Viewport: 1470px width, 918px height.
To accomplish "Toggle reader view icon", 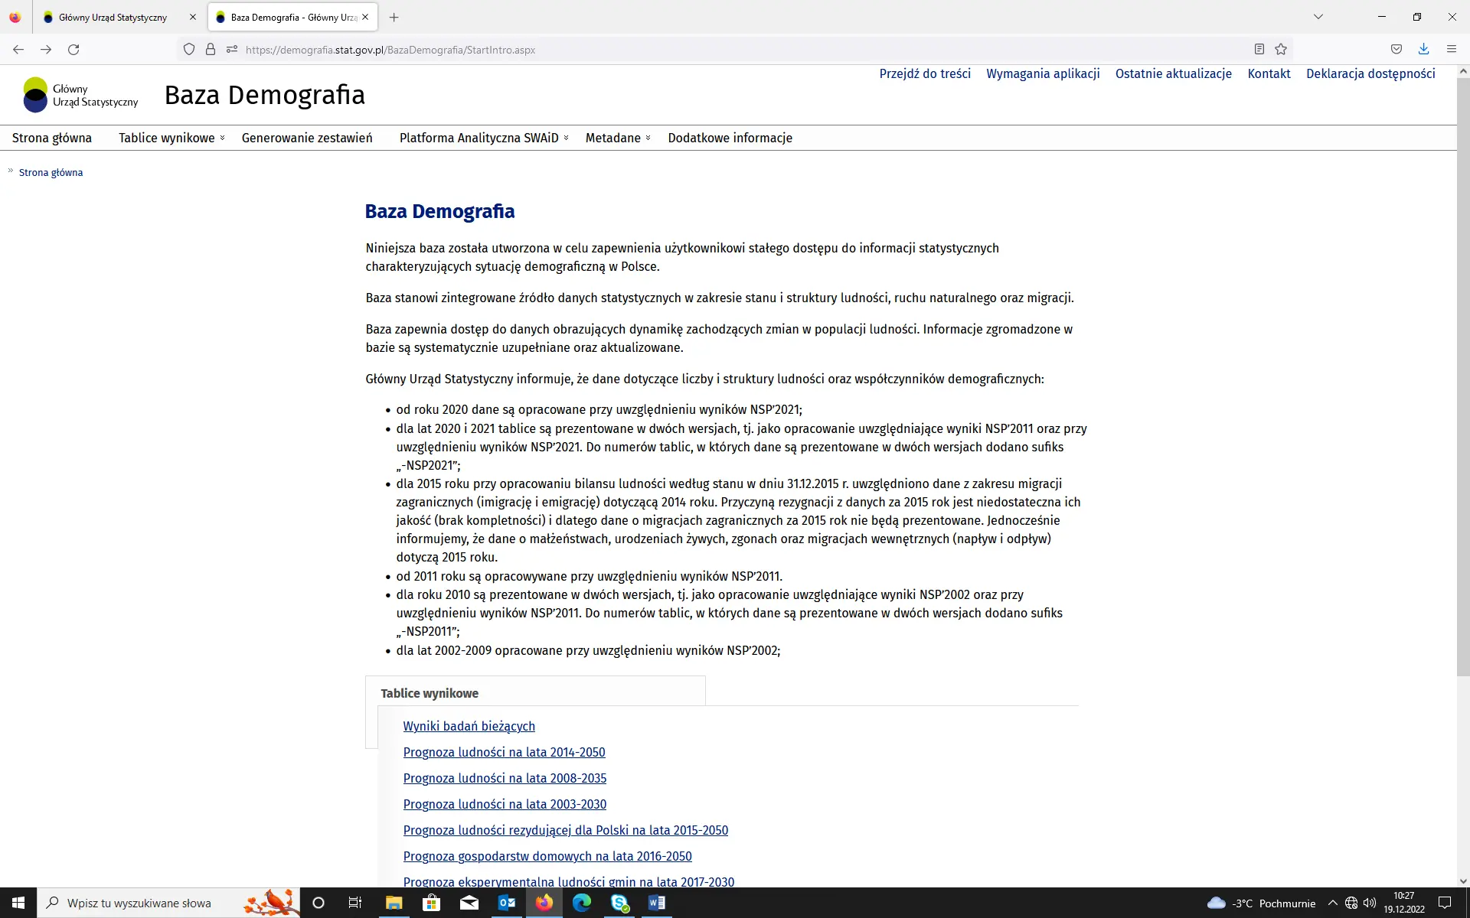I will tap(1259, 50).
